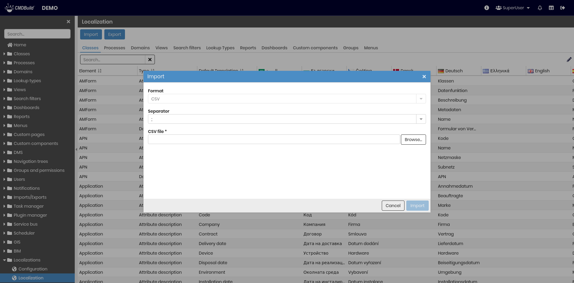Open the Format dropdown arrow
The height and width of the screenshot is (283, 574).
click(x=421, y=99)
